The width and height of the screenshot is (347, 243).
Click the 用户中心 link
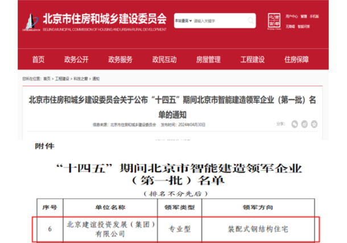[x=291, y=16]
